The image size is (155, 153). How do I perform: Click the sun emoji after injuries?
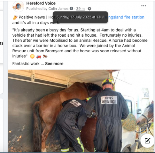tap(32, 56)
